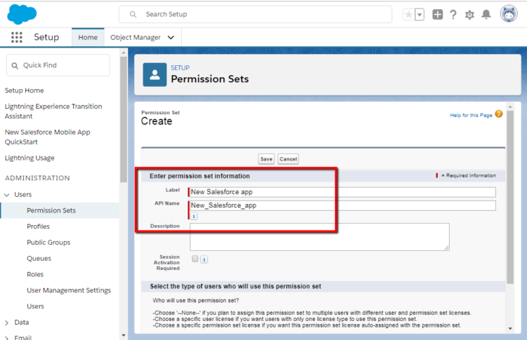The image size is (527, 340).
Task: Click the Salesforce cloud logo
Action: pyautogui.click(x=22, y=14)
